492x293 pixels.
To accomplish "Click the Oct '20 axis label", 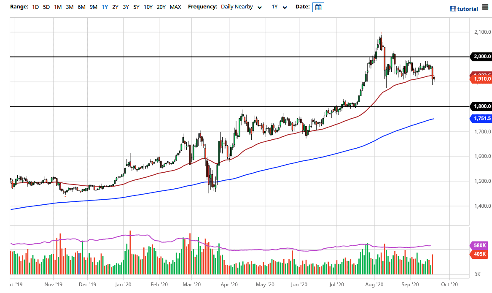I will coord(449,285).
